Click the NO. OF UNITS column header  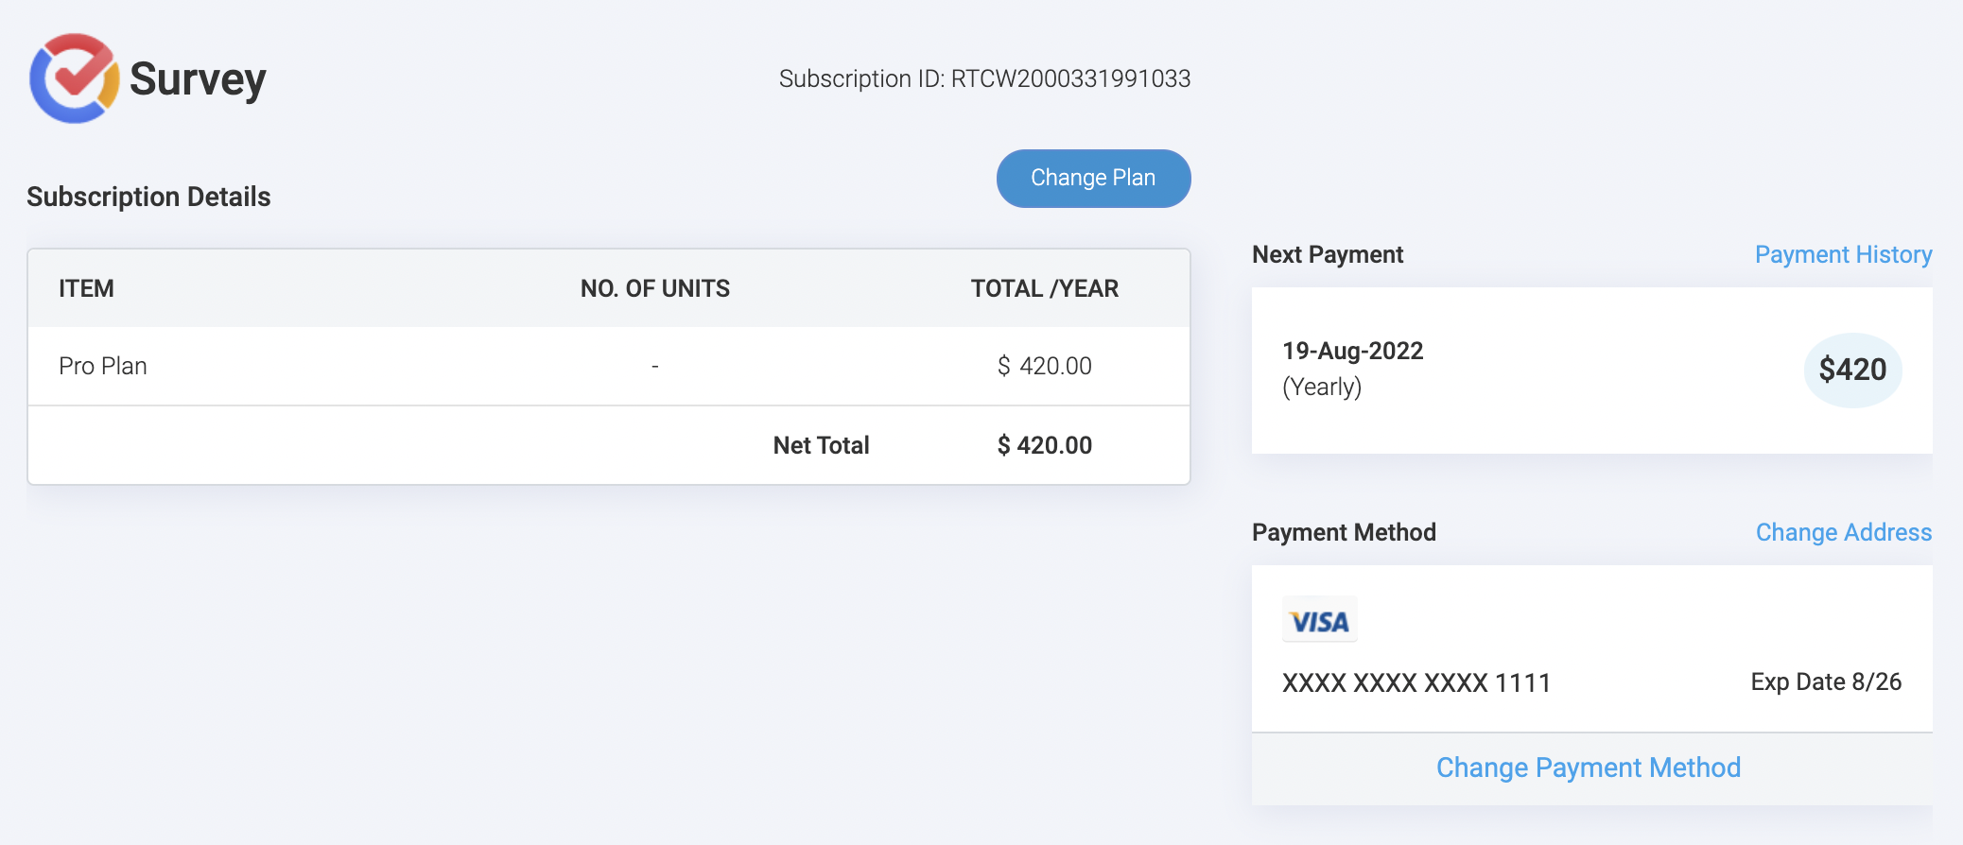pyautogui.click(x=655, y=288)
